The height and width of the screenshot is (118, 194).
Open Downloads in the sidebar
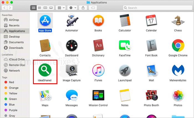click(15, 48)
